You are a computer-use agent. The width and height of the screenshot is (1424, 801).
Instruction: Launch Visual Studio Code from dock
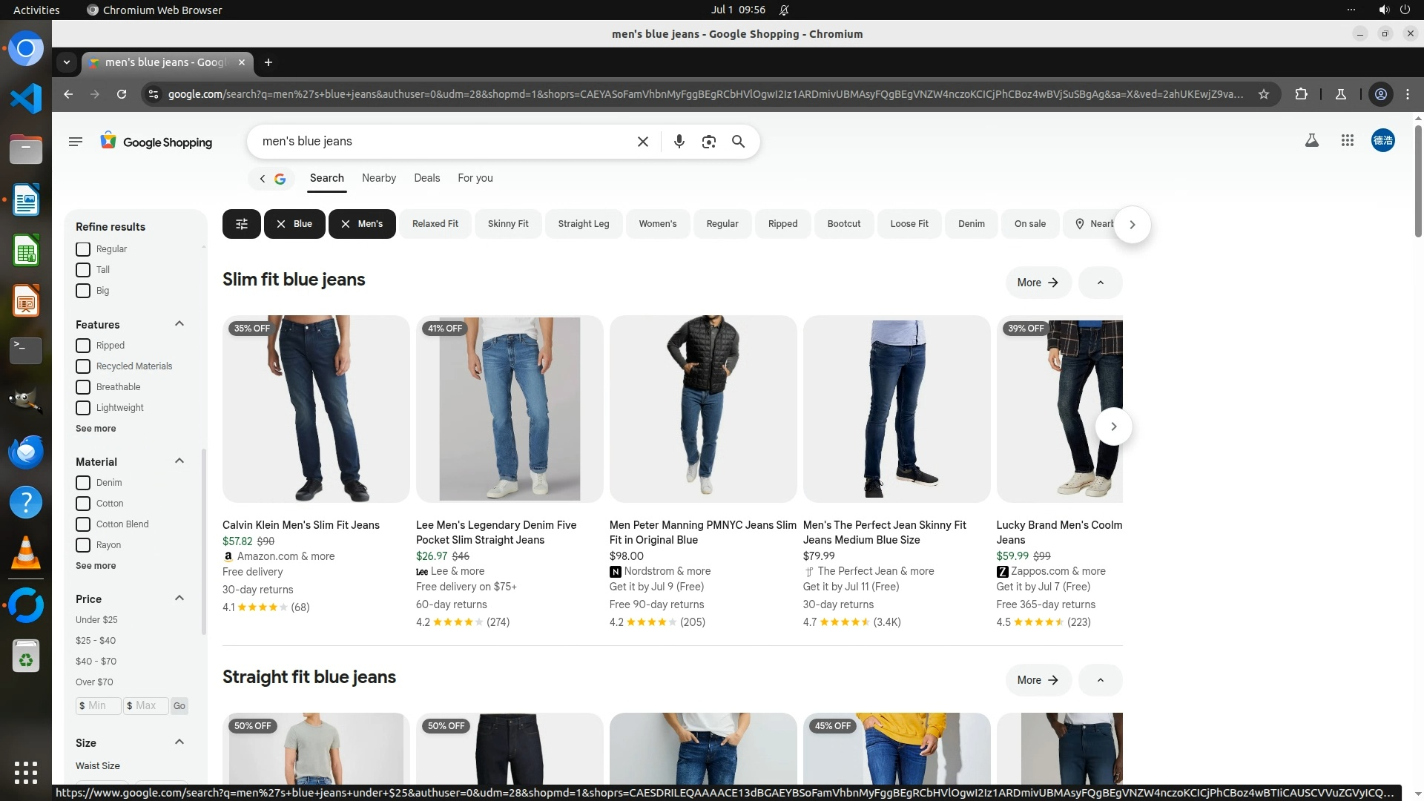26,98
